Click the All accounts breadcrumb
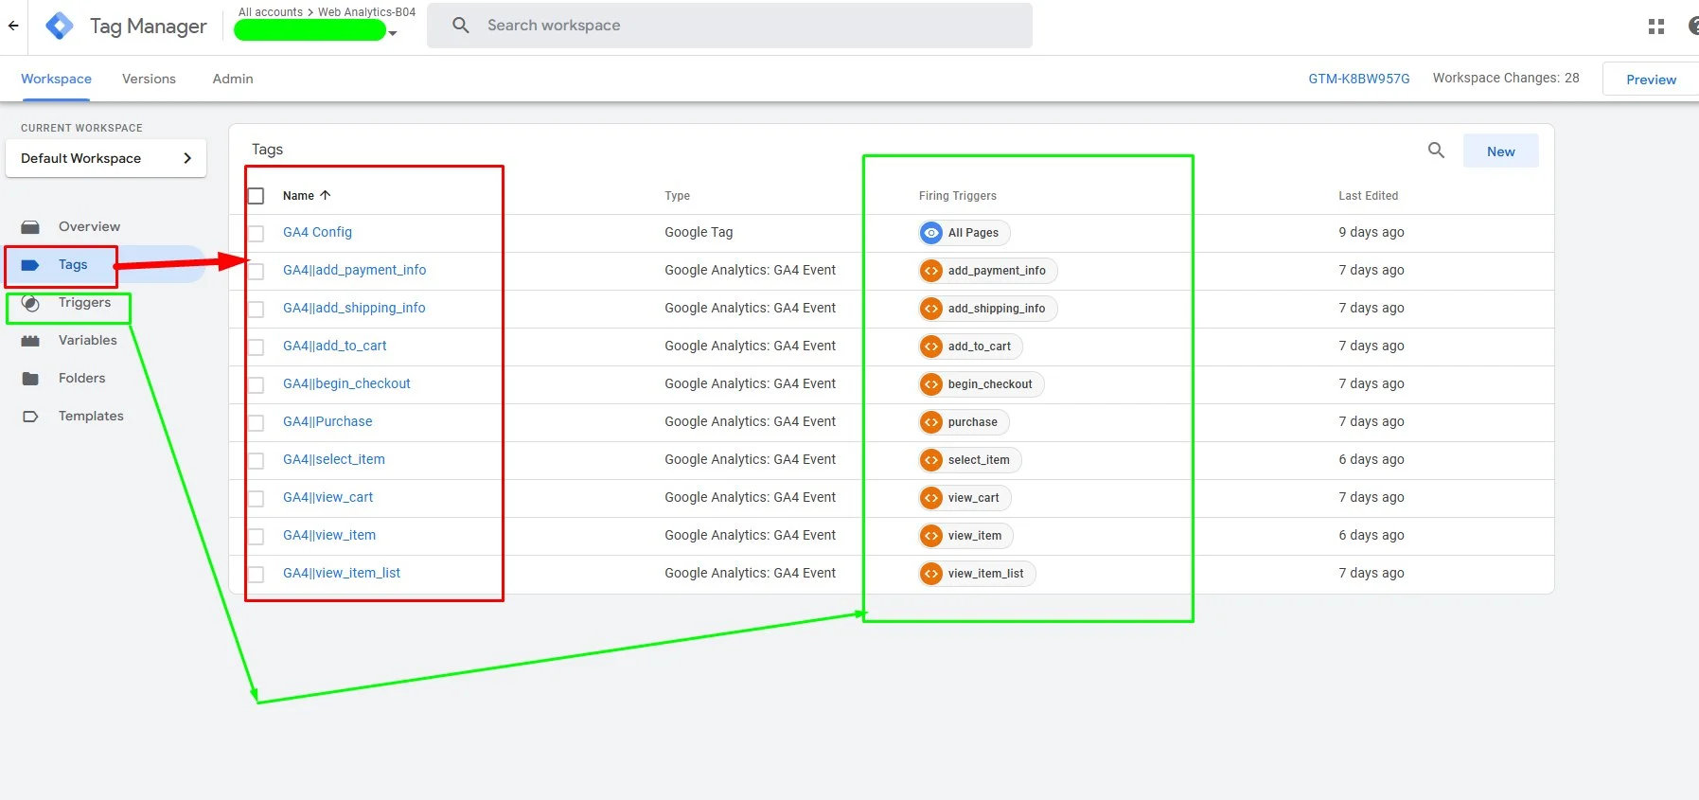This screenshot has height=800, width=1699. point(271,12)
